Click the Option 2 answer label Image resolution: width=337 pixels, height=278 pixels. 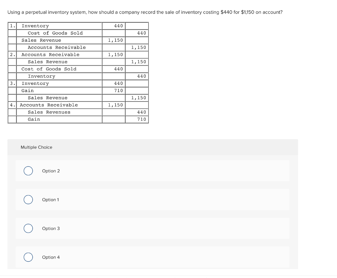(x=51, y=171)
